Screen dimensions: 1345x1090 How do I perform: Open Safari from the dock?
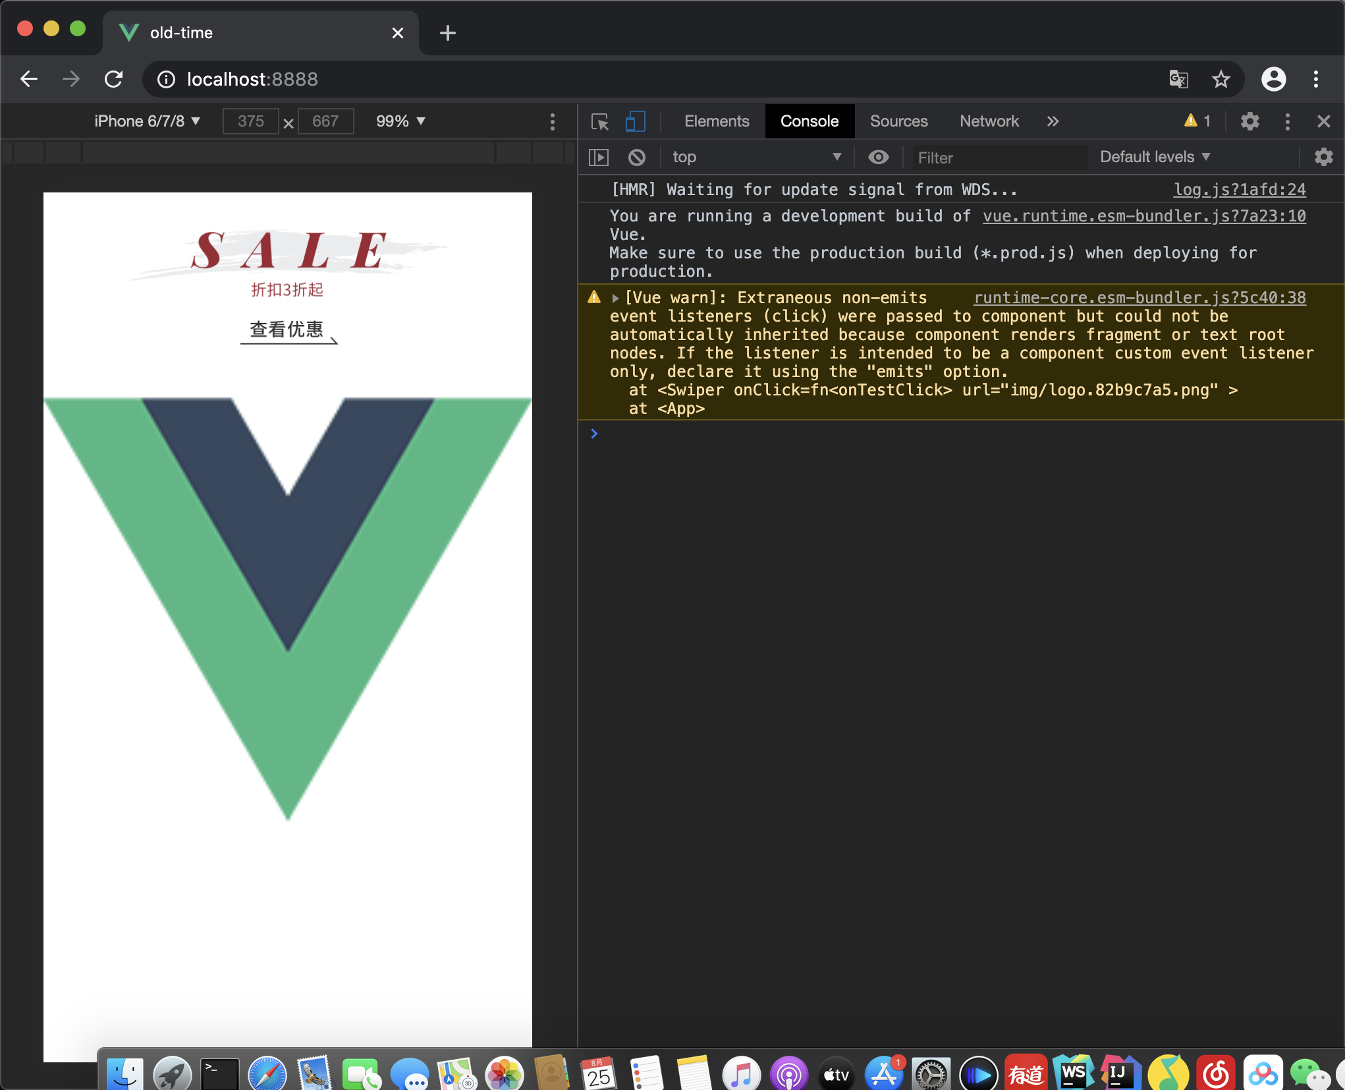click(x=267, y=1073)
